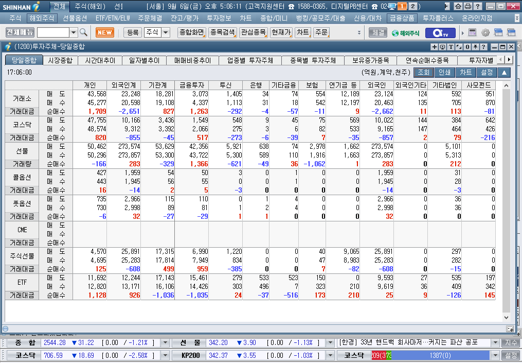Open help question mark in main title bar
The image size is (522, 363).
477,6
